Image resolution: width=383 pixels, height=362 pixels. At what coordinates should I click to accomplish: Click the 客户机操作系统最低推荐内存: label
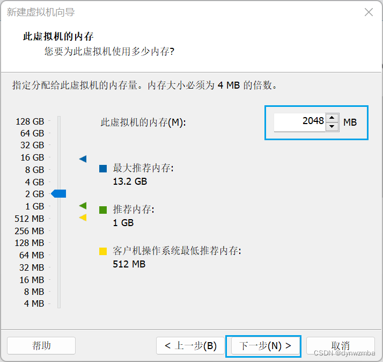click(x=177, y=251)
